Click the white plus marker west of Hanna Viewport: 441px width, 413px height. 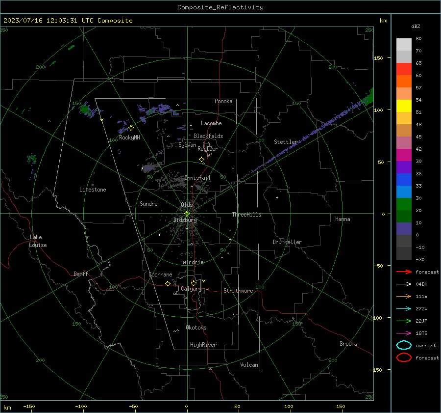pos(277,197)
